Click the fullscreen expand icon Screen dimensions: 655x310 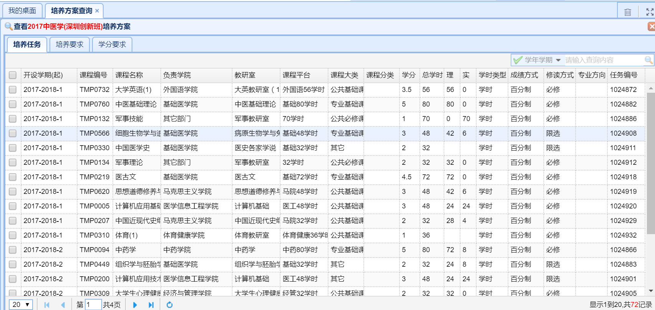click(x=650, y=12)
